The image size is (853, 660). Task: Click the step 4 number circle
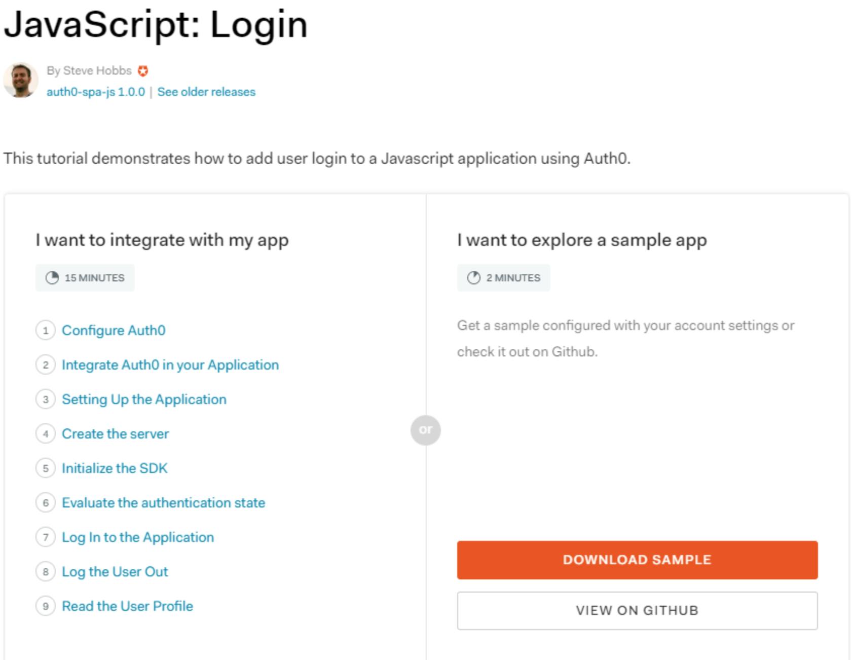click(46, 434)
